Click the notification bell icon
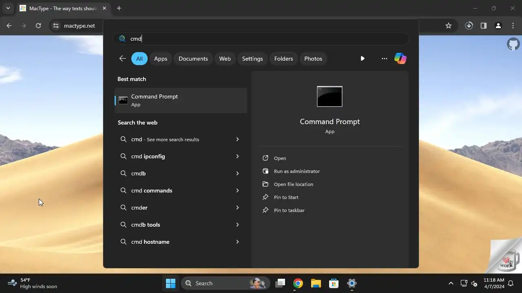522x293 pixels. click(x=511, y=283)
